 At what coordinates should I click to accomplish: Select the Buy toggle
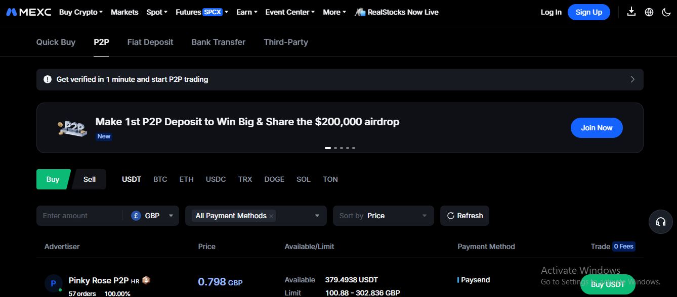pyautogui.click(x=53, y=179)
